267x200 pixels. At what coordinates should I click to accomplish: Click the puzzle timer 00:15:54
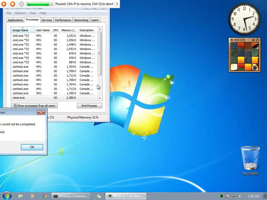point(239,40)
